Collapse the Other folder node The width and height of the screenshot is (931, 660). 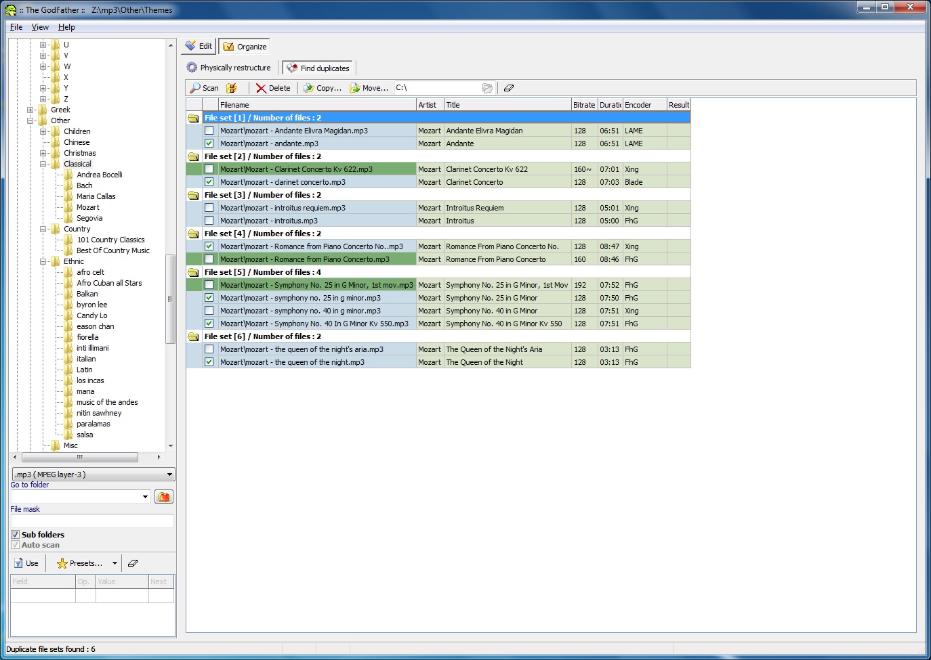point(30,120)
